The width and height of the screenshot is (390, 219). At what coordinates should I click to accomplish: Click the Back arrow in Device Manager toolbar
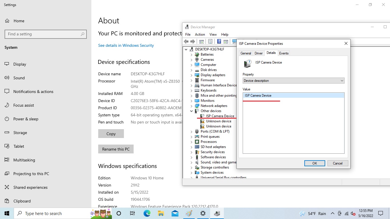tap(186, 41)
